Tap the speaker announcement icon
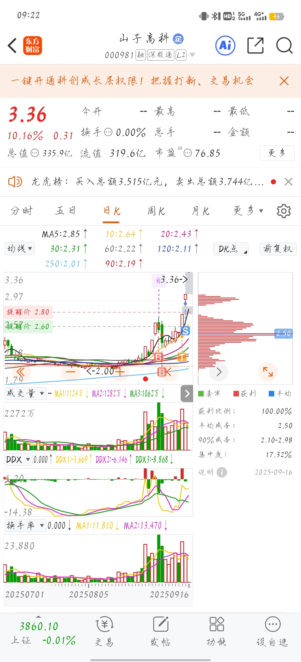The image size is (301, 662). coord(15,182)
